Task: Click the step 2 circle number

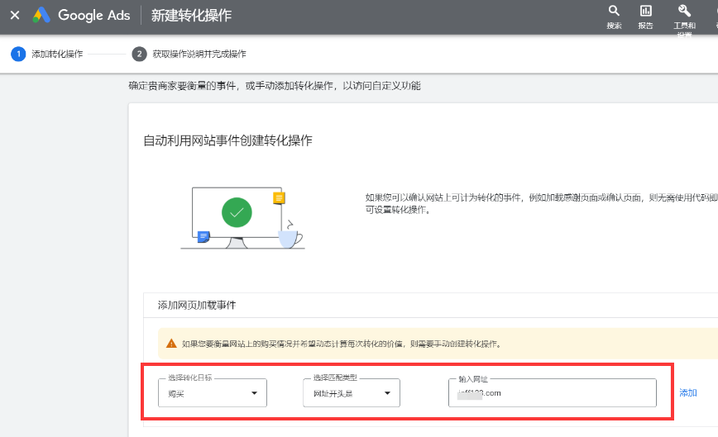Action: point(139,54)
